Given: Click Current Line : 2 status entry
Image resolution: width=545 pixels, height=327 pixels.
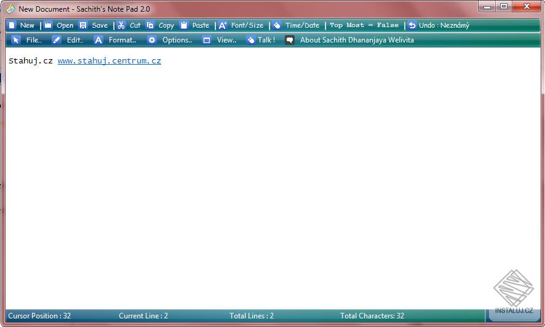Looking at the screenshot, I should 143,316.
